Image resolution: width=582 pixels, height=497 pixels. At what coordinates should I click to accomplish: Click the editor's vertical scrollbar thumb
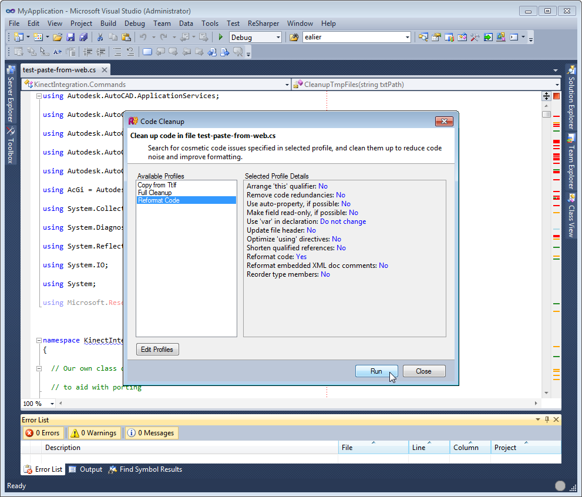click(x=546, y=114)
